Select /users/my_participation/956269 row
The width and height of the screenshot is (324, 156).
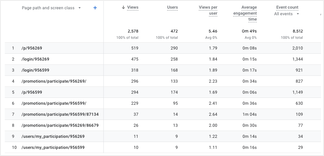(53, 136)
